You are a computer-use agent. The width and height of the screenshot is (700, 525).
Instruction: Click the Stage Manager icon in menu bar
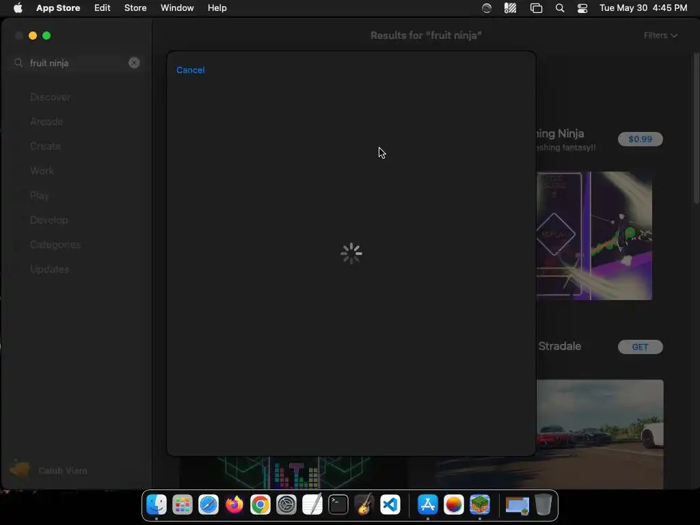tap(536, 8)
